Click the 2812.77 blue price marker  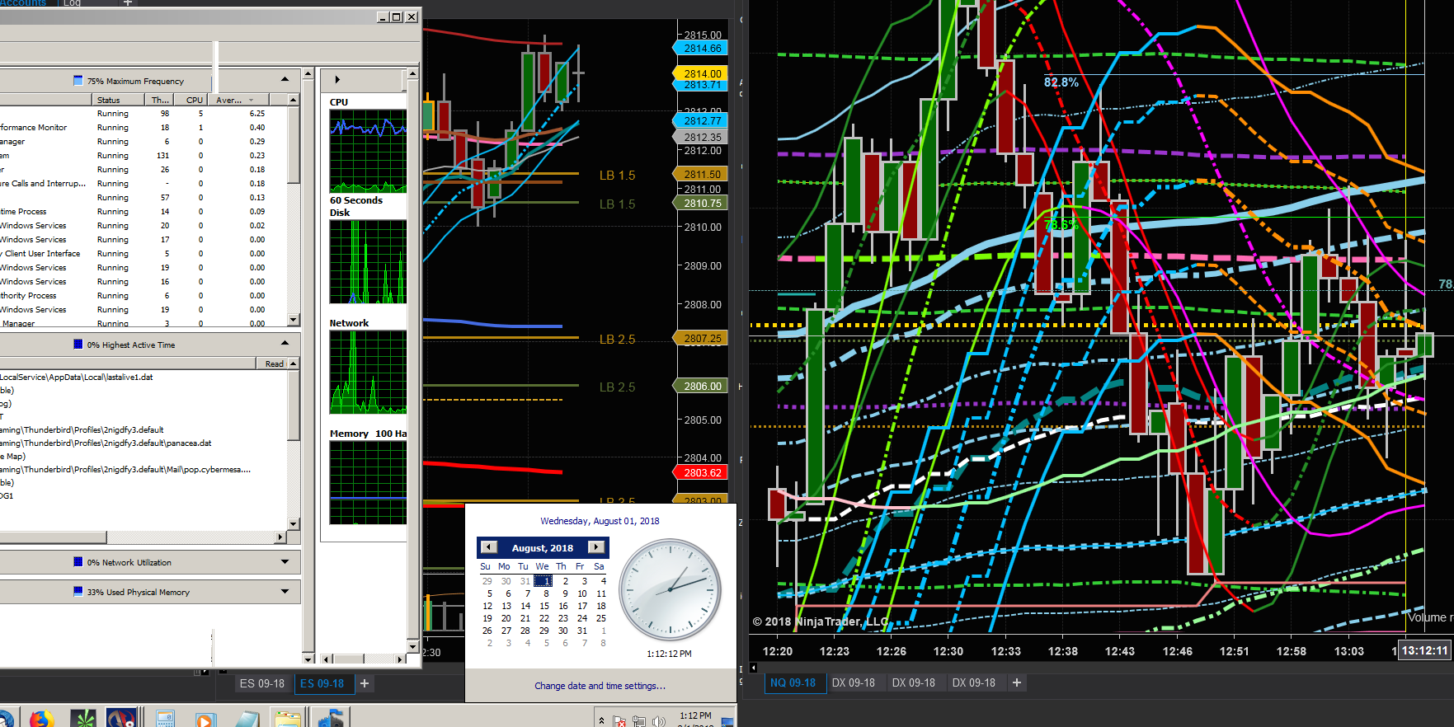(x=702, y=120)
